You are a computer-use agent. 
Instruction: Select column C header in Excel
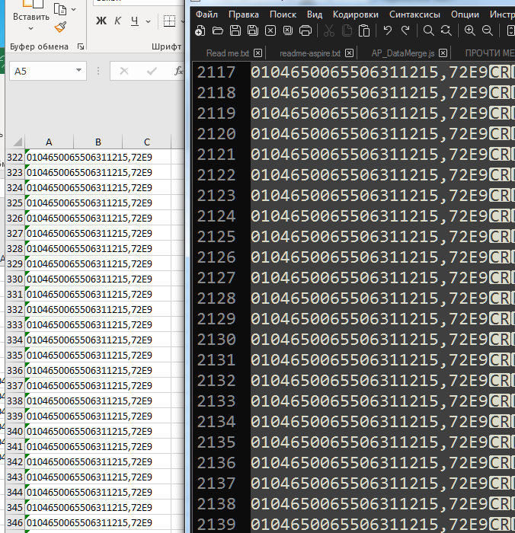point(147,142)
